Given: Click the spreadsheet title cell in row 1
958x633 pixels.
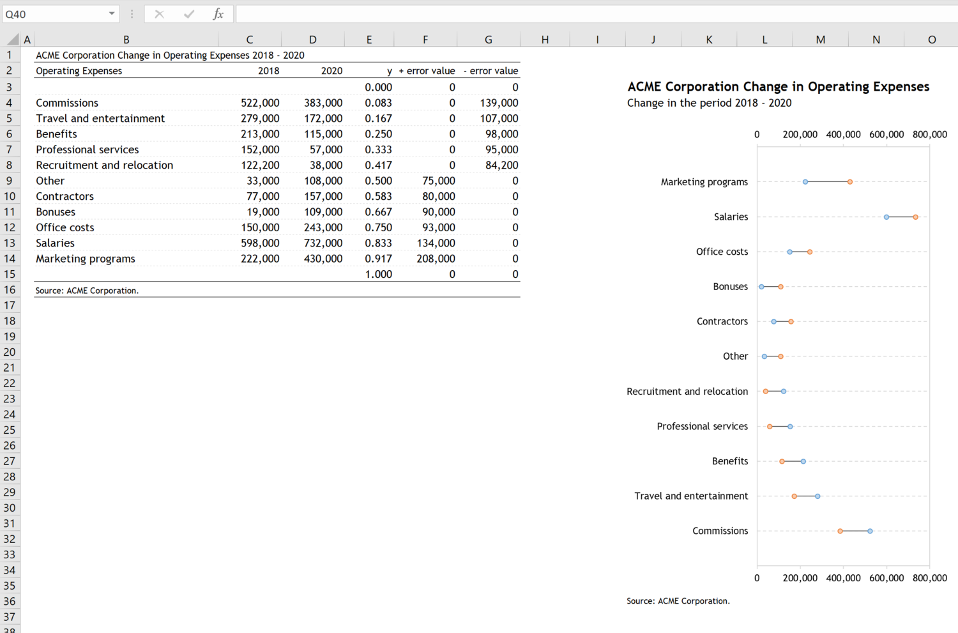Looking at the screenshot, I should [x=170, y=55].
